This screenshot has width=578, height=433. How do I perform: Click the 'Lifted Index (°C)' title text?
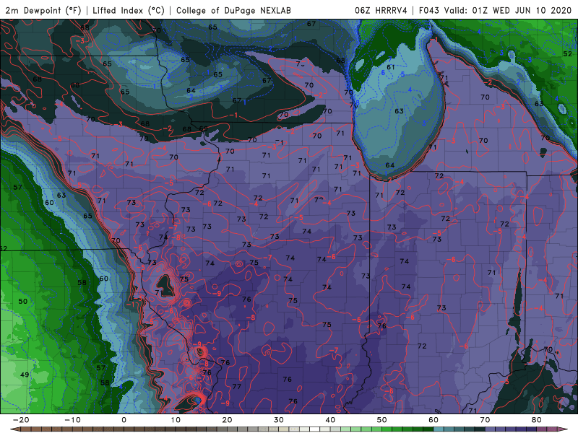point(129,10)
